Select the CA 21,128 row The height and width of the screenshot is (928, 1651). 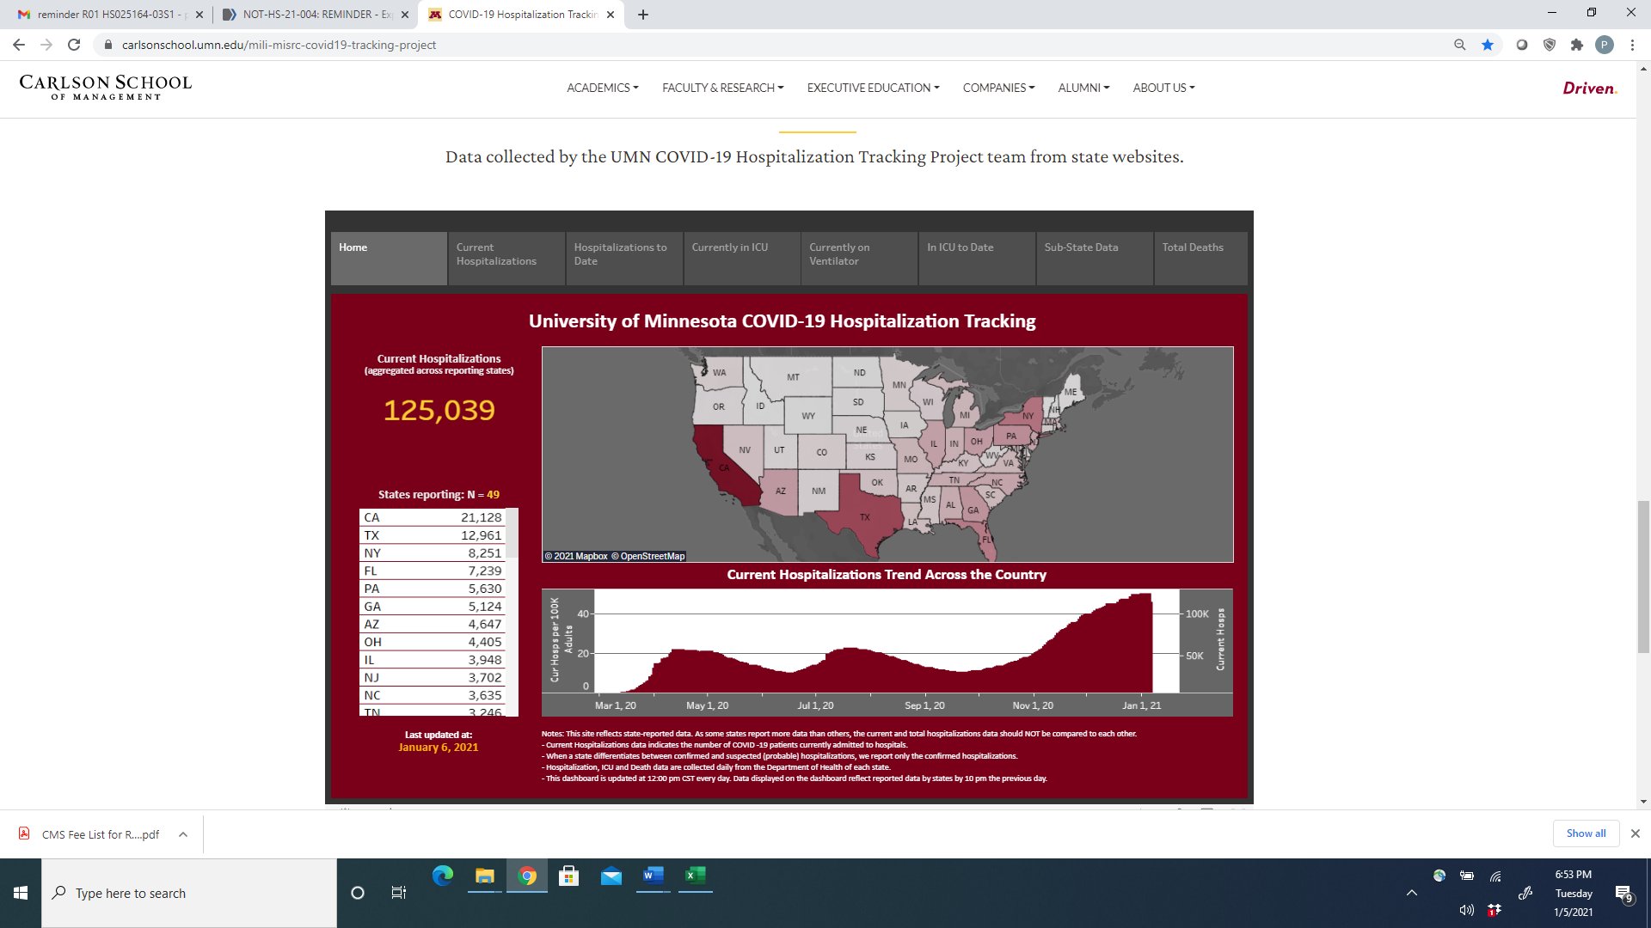pyautogui.click(x=433, y=517)
